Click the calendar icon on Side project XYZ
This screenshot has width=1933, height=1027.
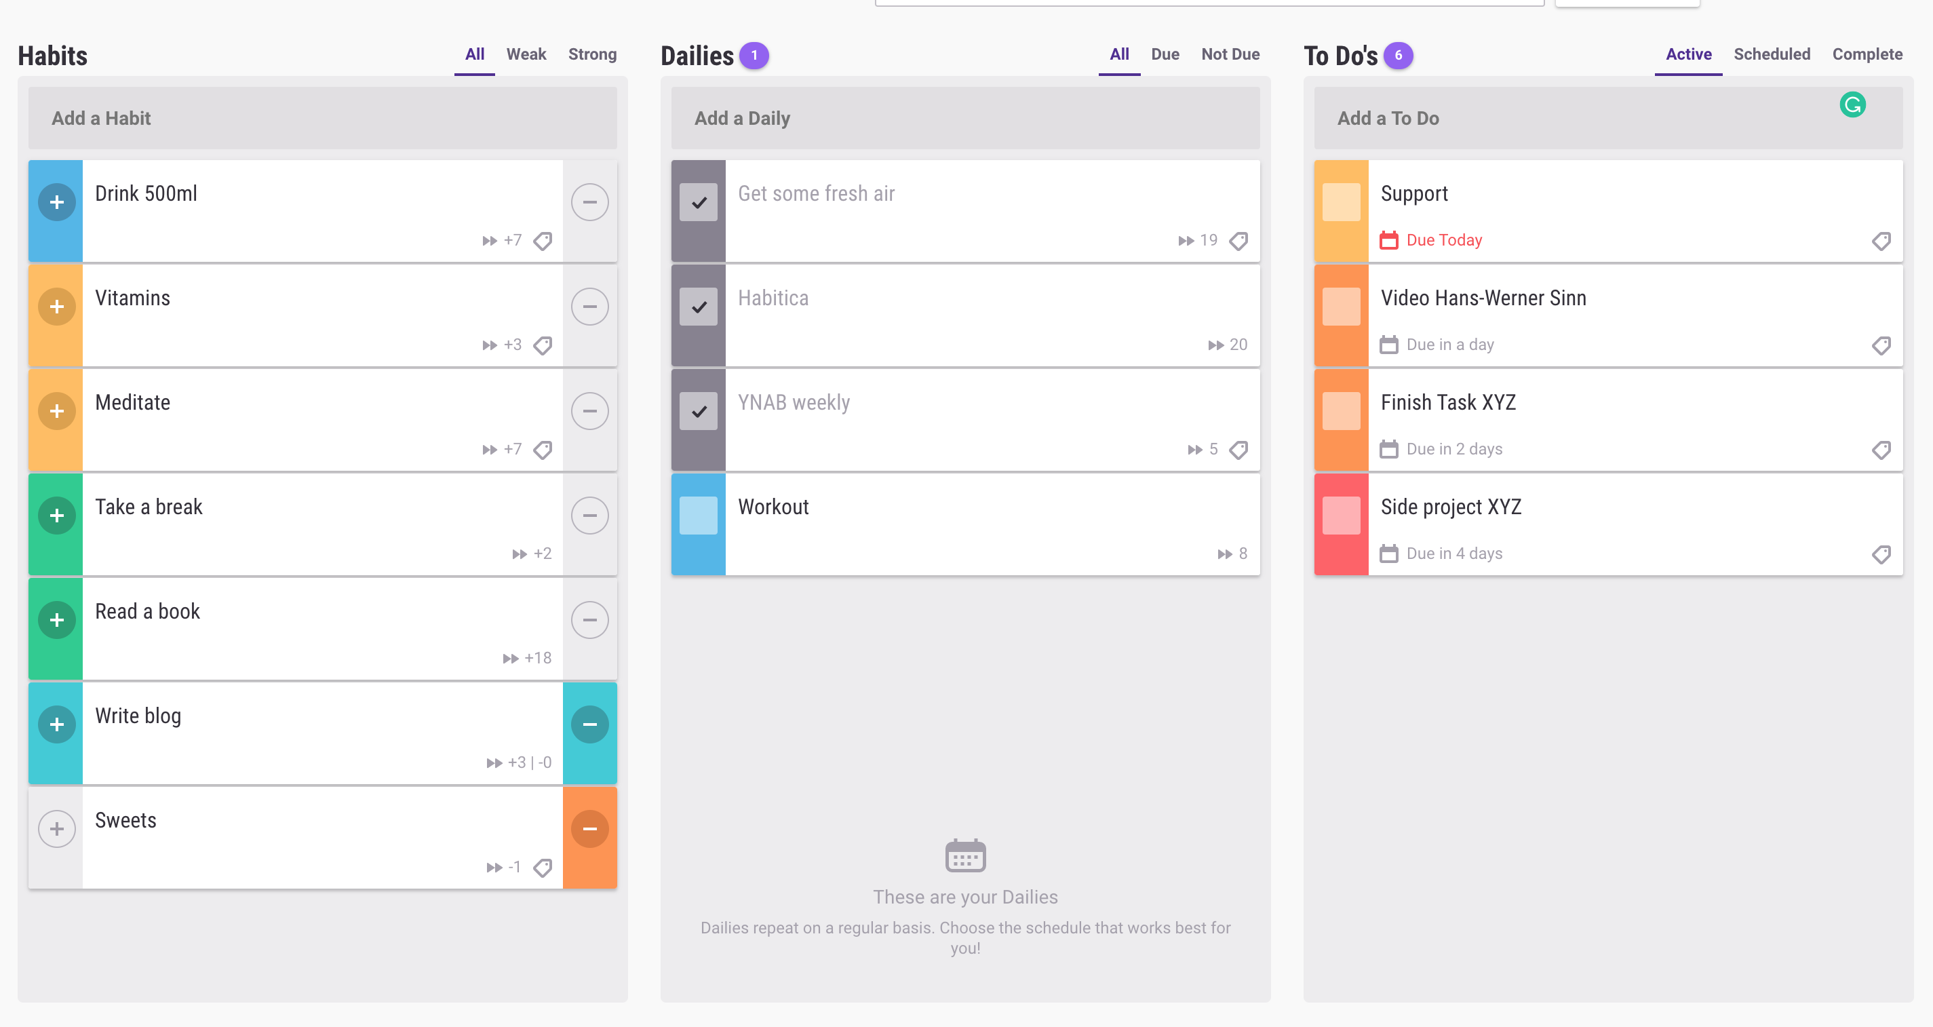(x=1390, y=553)
